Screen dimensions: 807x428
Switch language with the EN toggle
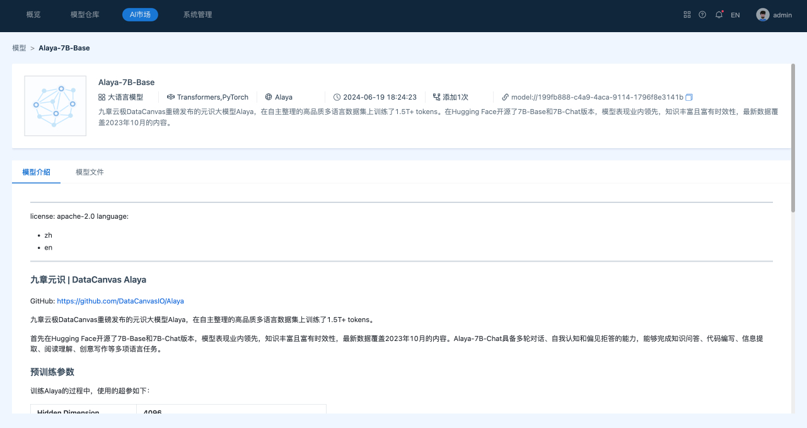point(735,15)
